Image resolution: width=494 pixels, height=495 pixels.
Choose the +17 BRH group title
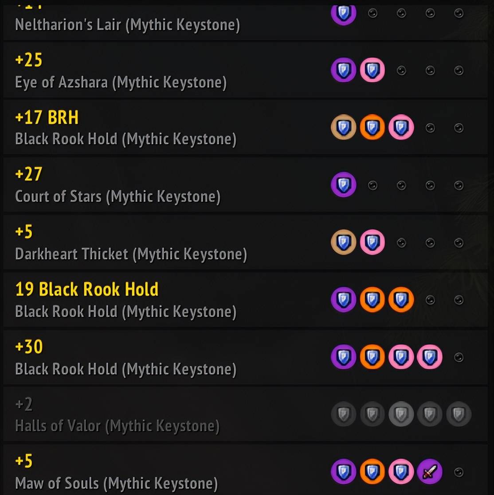(47, 117)
